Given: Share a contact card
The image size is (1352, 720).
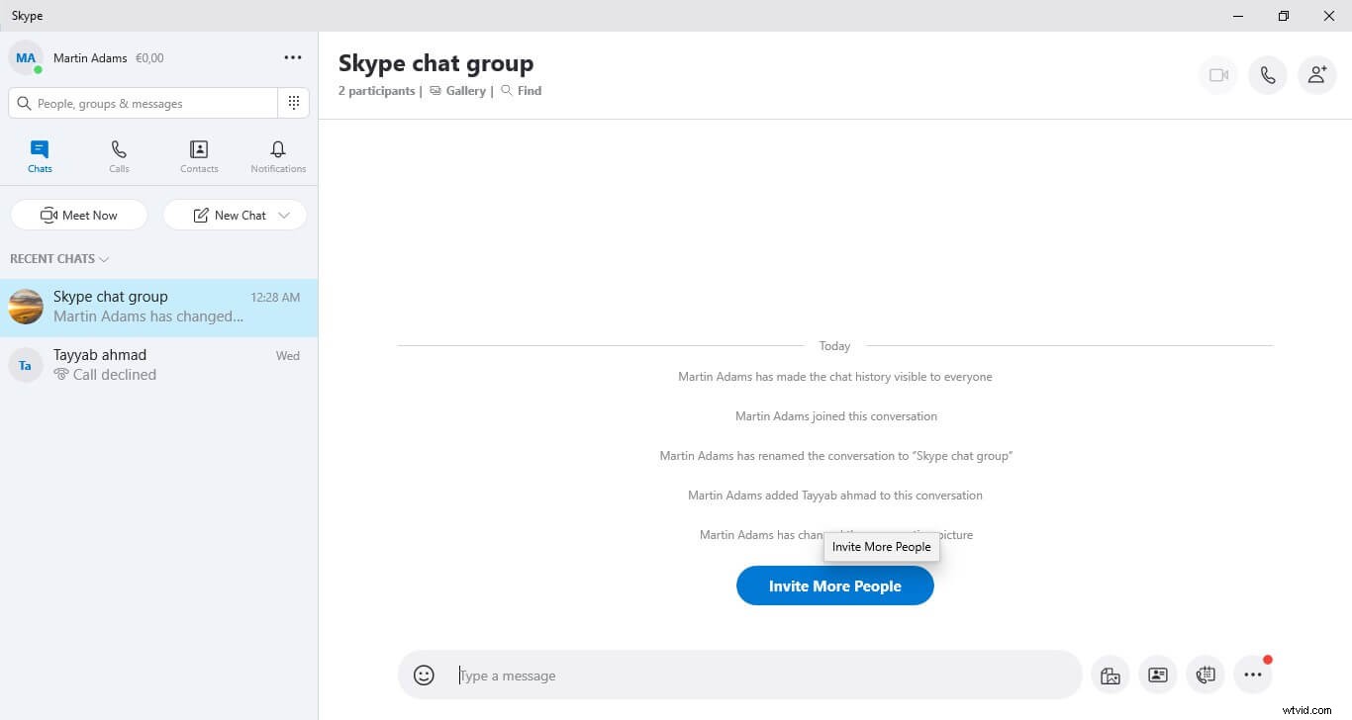Looking at the screenshot, I should point(1157,675).
